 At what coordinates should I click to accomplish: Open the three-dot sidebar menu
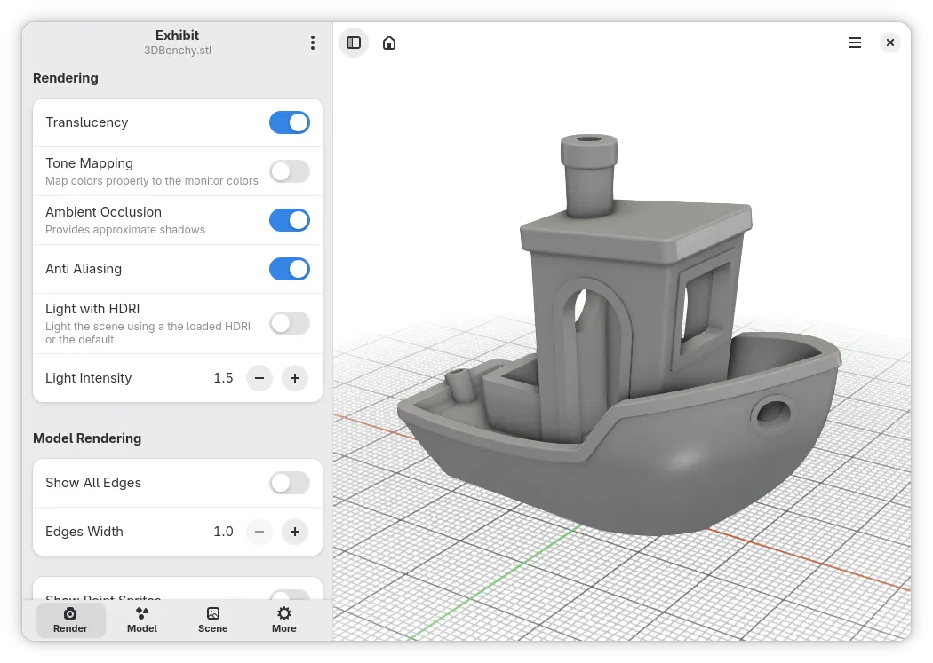point(313,43)
